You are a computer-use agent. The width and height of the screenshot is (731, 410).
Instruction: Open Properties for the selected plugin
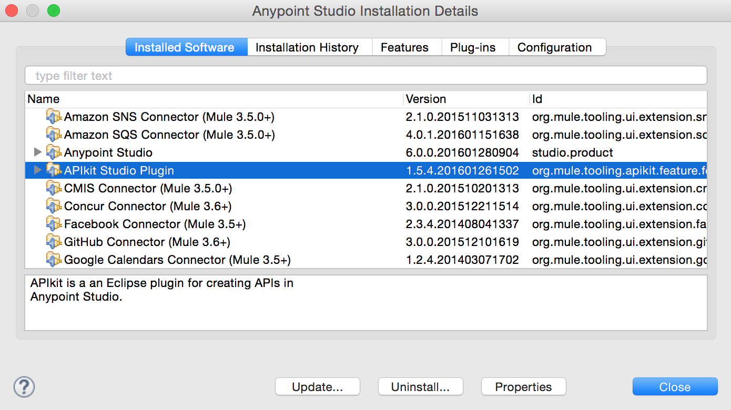523,386
